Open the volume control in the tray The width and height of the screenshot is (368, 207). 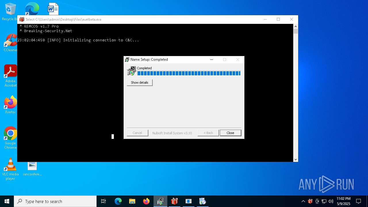pos(331,201)
